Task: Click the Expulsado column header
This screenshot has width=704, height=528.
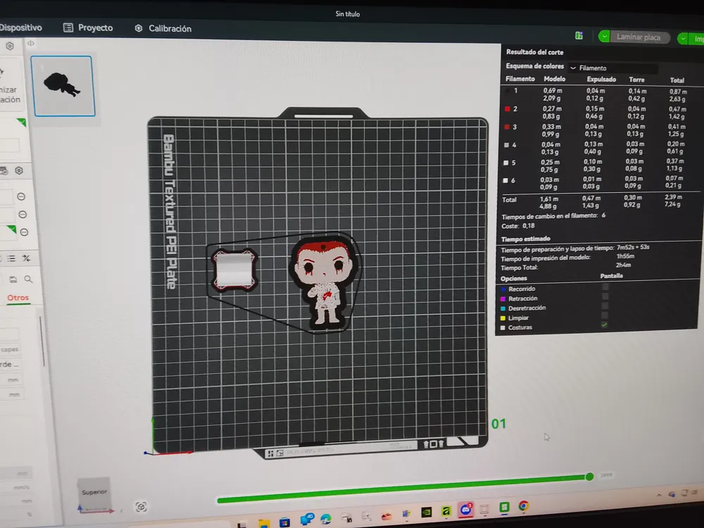Action: [x=601, y=80]
